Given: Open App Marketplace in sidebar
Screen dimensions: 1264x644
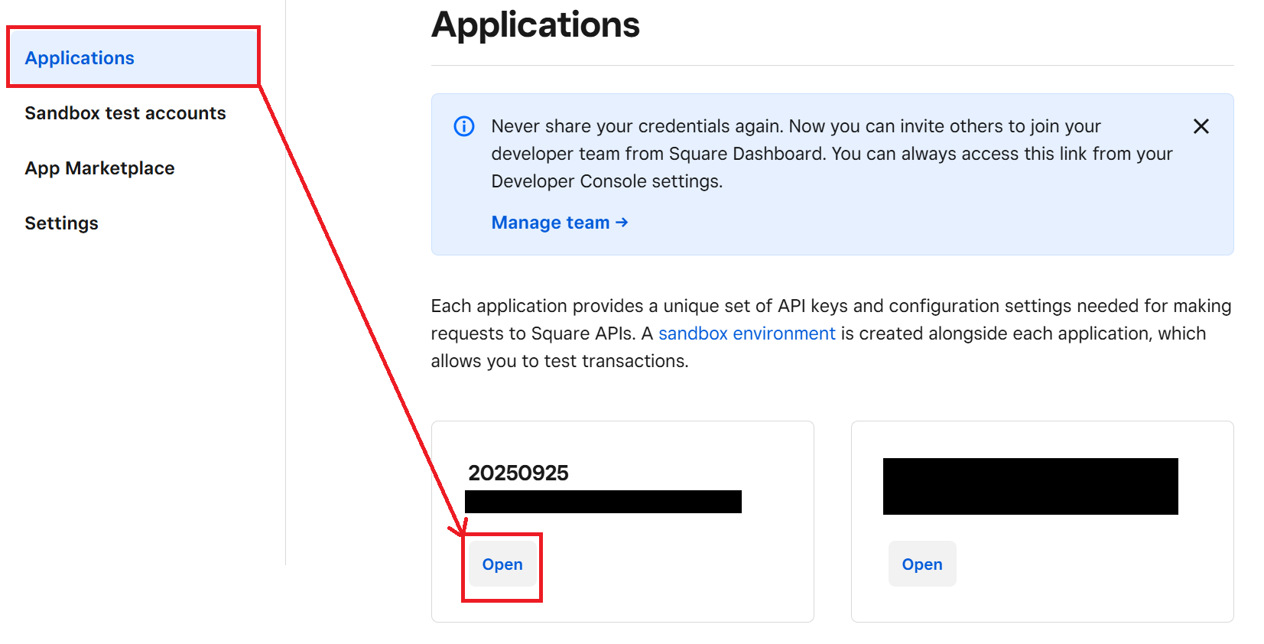Looking at the screenshot, I should [99, 168].
